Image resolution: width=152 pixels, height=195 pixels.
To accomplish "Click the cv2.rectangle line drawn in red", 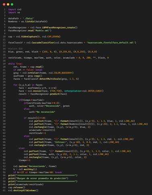I will tap(59, 145).
